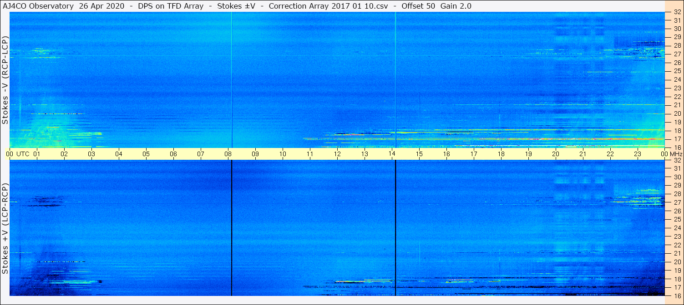Click the 32 MHz label on Stokes -V scale
This screenshot has width=684, height=305.
pos(677,12)
